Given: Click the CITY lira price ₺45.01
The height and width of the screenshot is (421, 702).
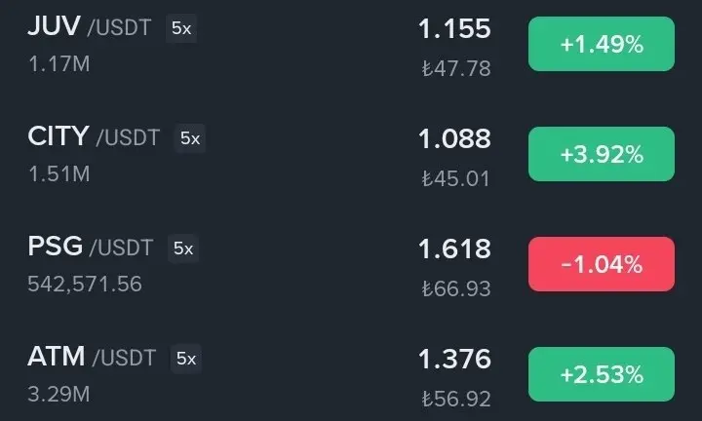Looking at the screenshot, I should coord(456,178).
